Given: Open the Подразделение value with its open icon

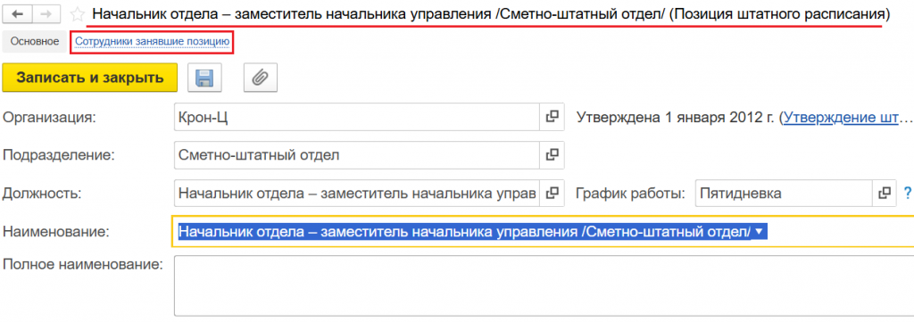Looking at the screenshot, I should pos(552,155).
